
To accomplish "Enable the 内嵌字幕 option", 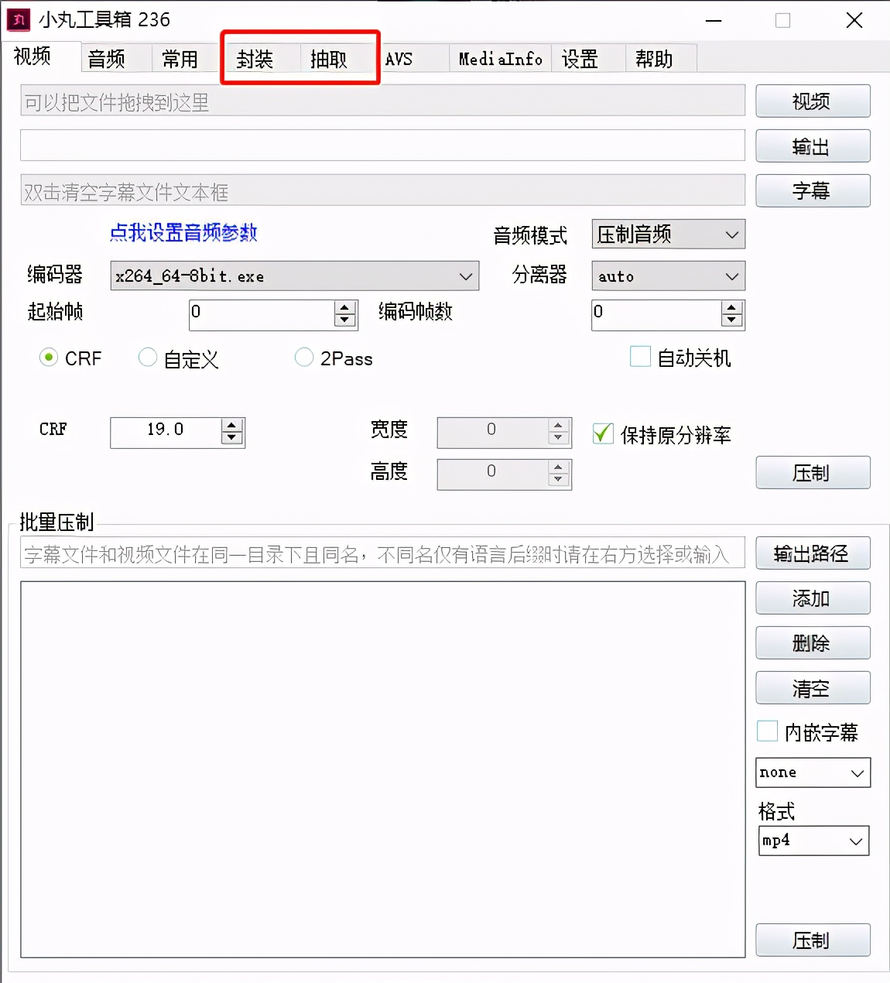I will [x=766, y=731].
